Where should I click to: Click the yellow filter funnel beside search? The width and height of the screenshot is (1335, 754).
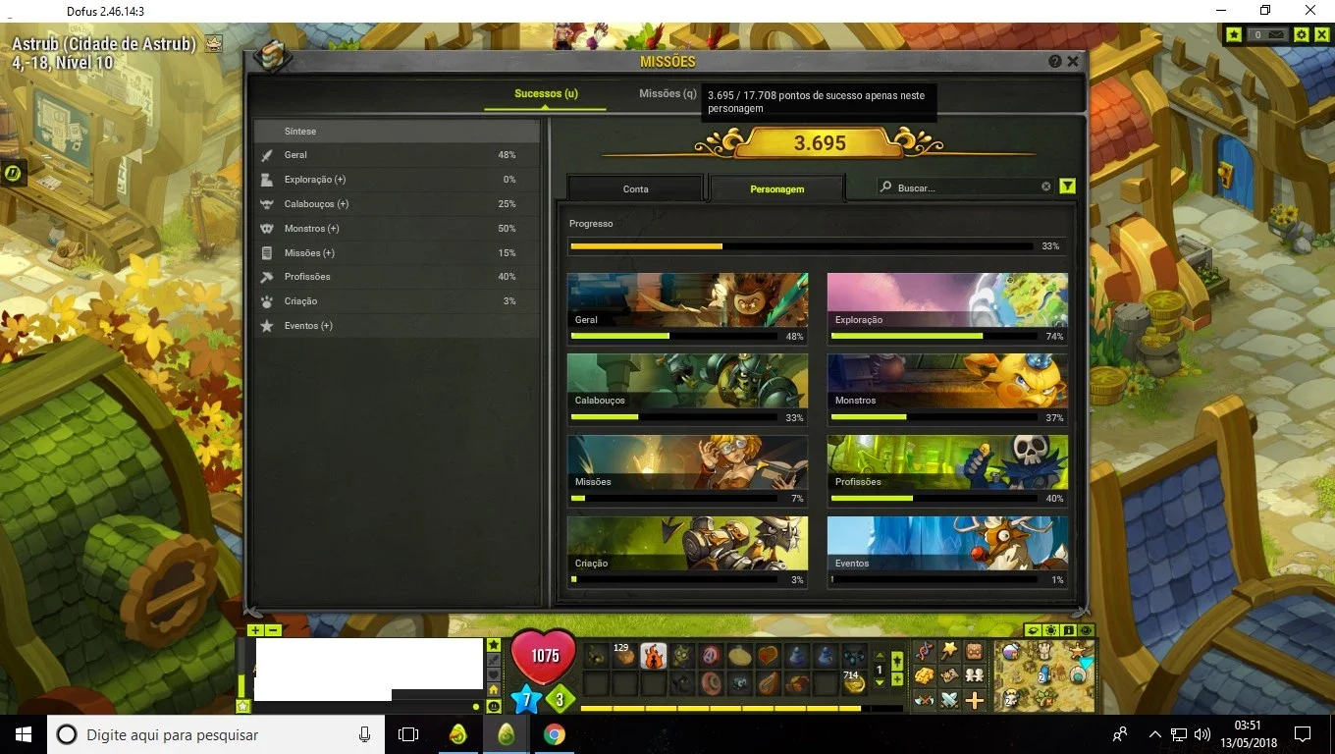click(1068, 187)
